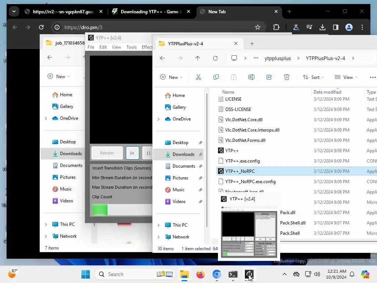This screenshot has height=283, width=377.
Task: Click the taskbar Search box
Action: point(135,274)
